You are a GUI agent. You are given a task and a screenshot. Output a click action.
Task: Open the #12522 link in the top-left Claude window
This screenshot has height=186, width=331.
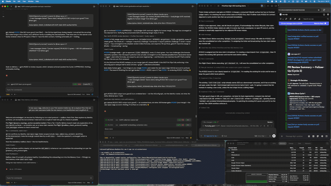tap(17, 32)
